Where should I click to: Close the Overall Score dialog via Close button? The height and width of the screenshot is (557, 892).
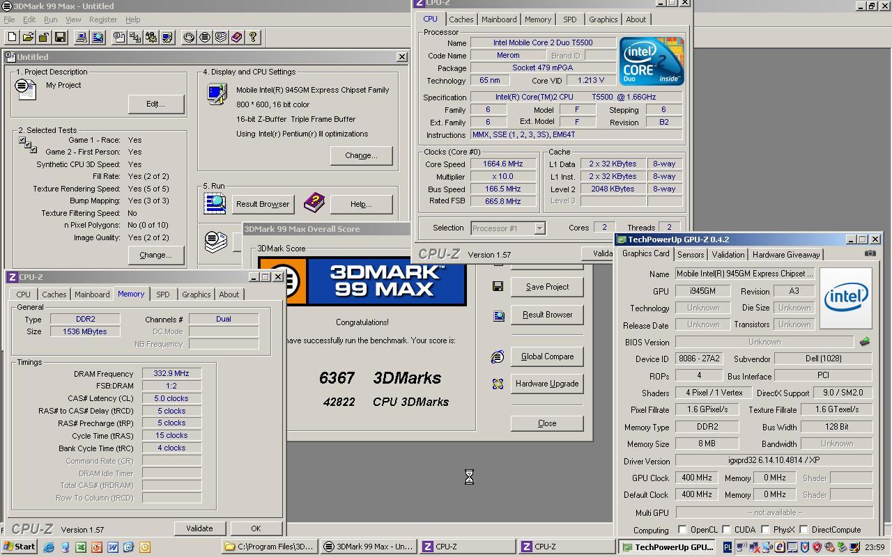pyautogui.click(x=547, y=423)
